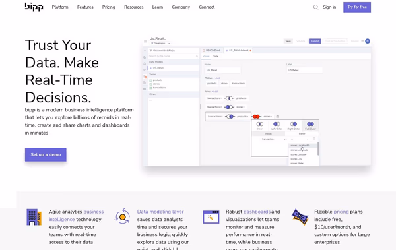Click the office building icon beside Agile analytics
The image size is (396, 250).
[34, 217]
